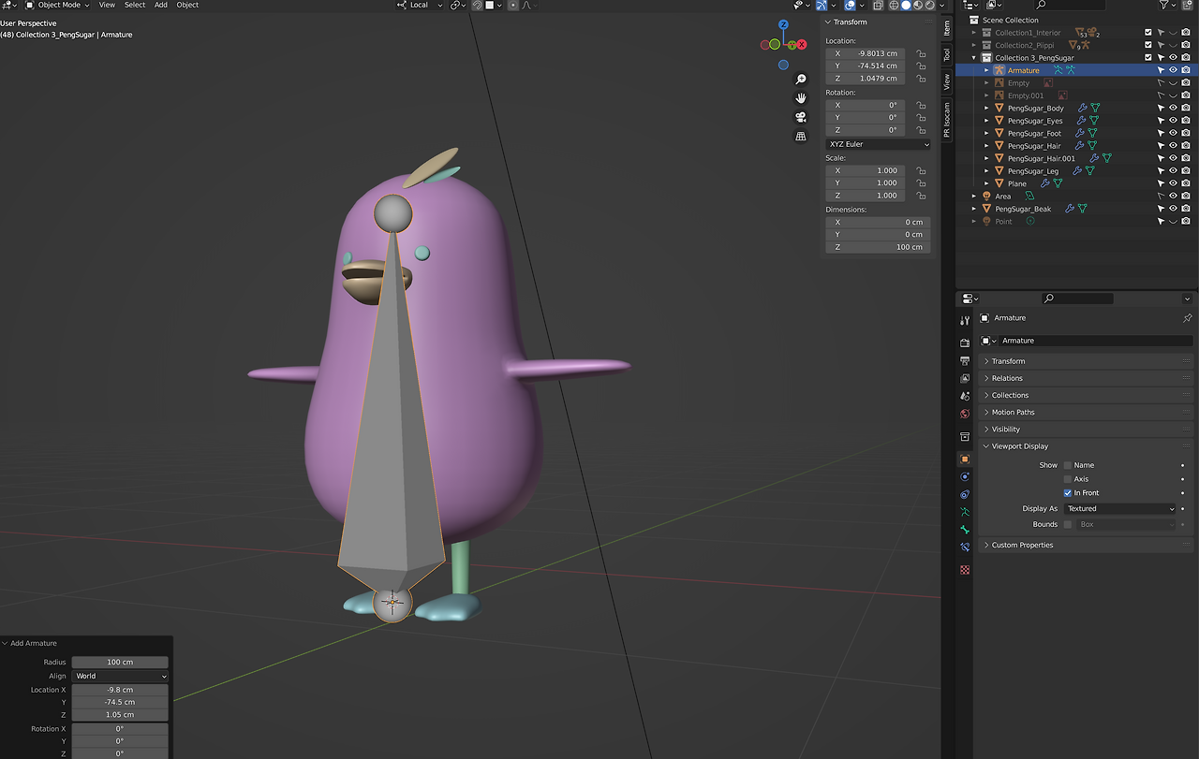Open the Armature Object Data properties tab
Screen dimensions: 1199x759
[x=965, y=512]
